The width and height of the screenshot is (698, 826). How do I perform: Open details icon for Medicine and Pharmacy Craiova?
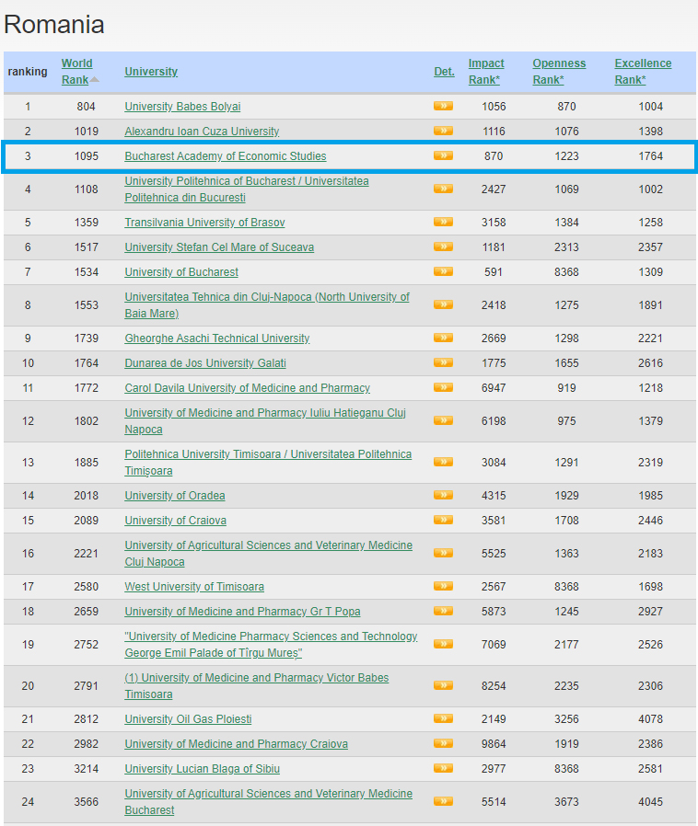coord(443,743)
